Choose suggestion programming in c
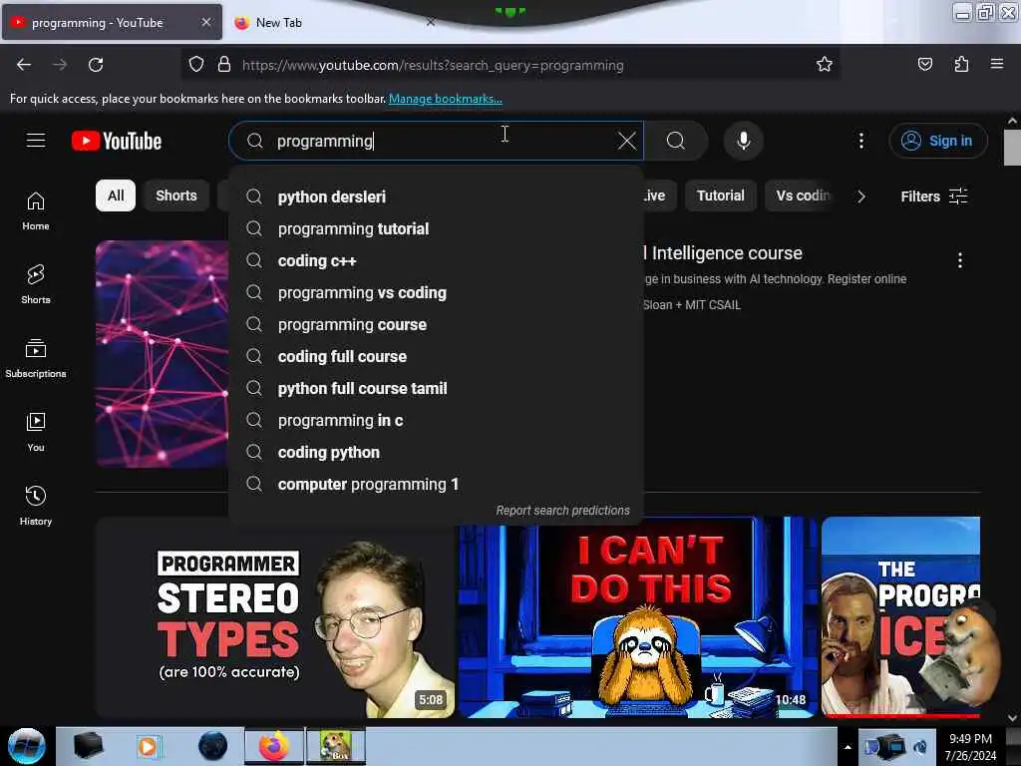 coord(437,420)
